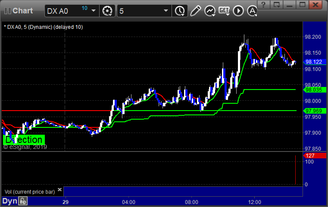
Task: Click the 98.122 current price marker
Action: coord(315,62)
